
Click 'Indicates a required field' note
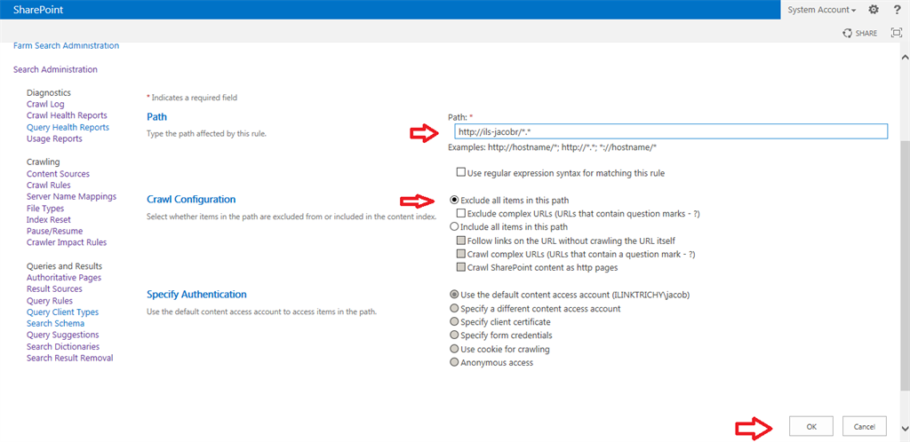click(x=192, y=98)
